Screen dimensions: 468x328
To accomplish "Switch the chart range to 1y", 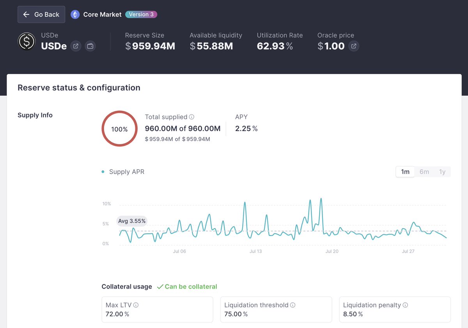I will (x=442, y=172).
